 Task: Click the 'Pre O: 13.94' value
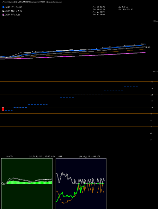click(x=99, y=7)
